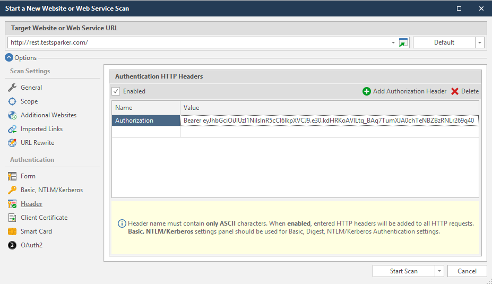Viewport: 492px width, 284px height.
Task: Switch to Form authentication
Action: pyautogui.click(x=28, y=176)
